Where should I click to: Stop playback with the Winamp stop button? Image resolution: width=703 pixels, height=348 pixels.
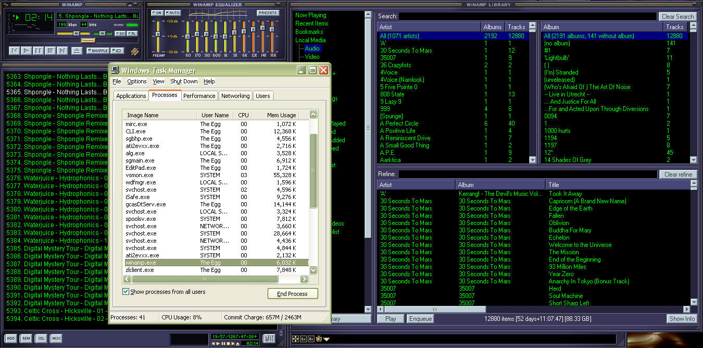click(x=50, y=51)
